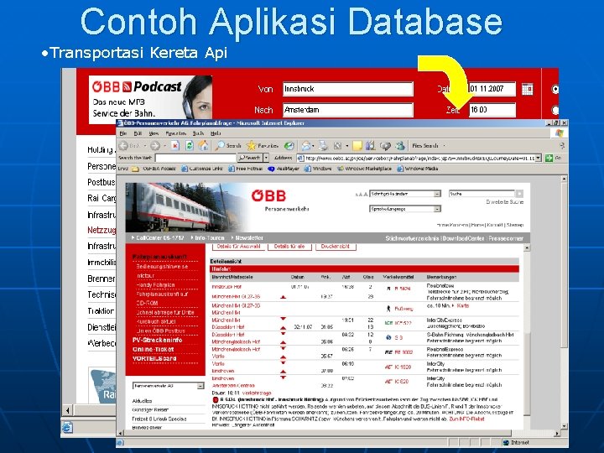Viewport: 604px width, 453px height.
Task: Click the Mail envelope toolbar icon
Action: tap(306, 146)
